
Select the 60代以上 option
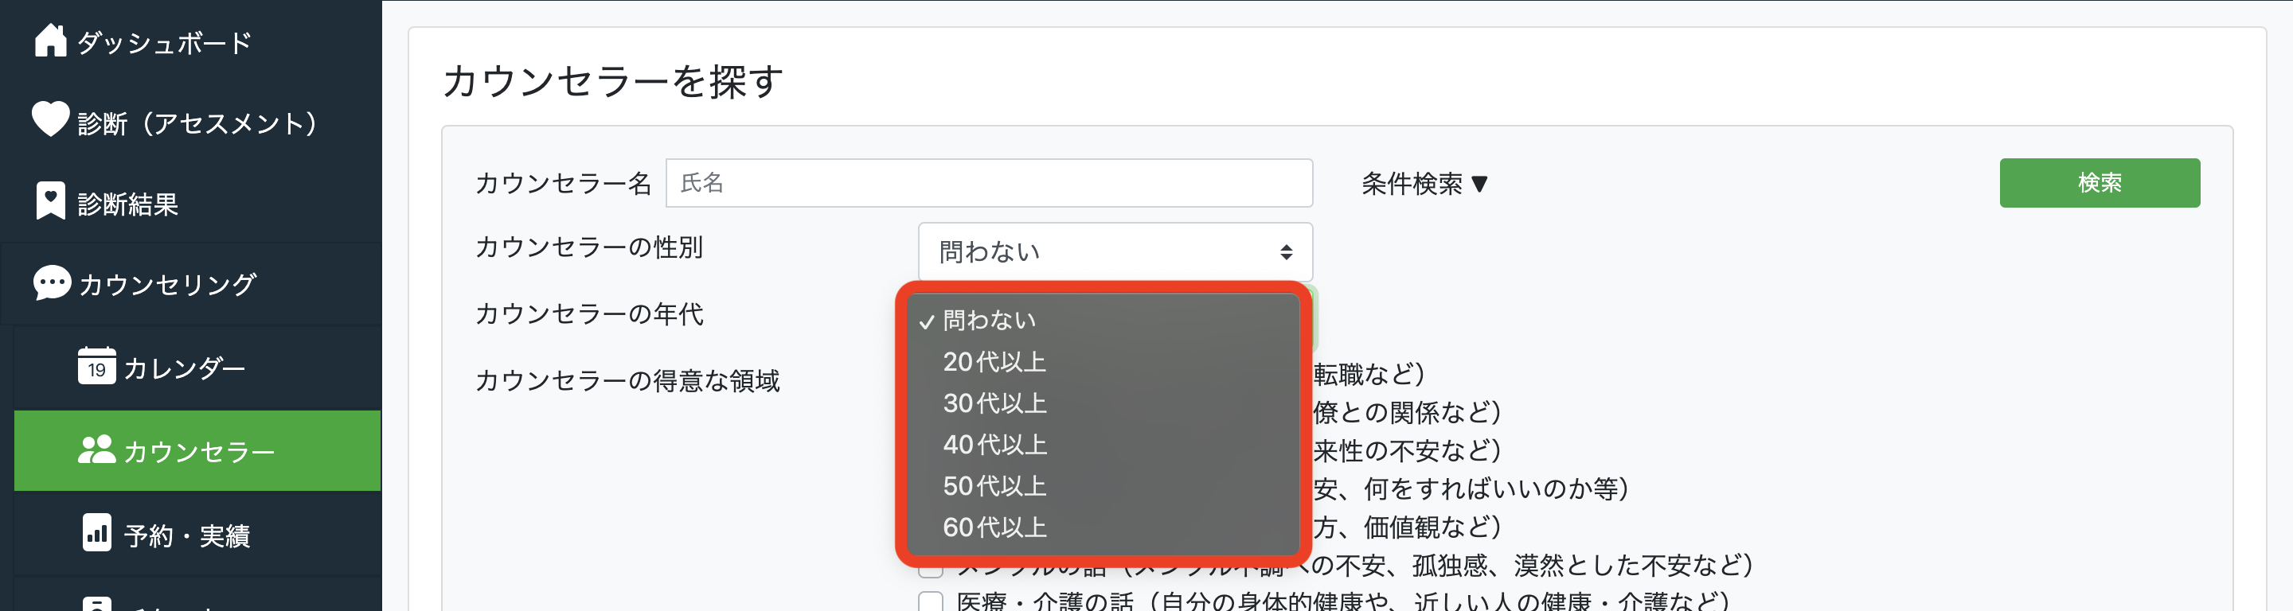click(x=1104, y=527)
